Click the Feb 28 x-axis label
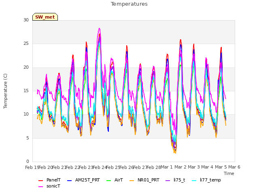259x194 pixels. pos(153,167)
